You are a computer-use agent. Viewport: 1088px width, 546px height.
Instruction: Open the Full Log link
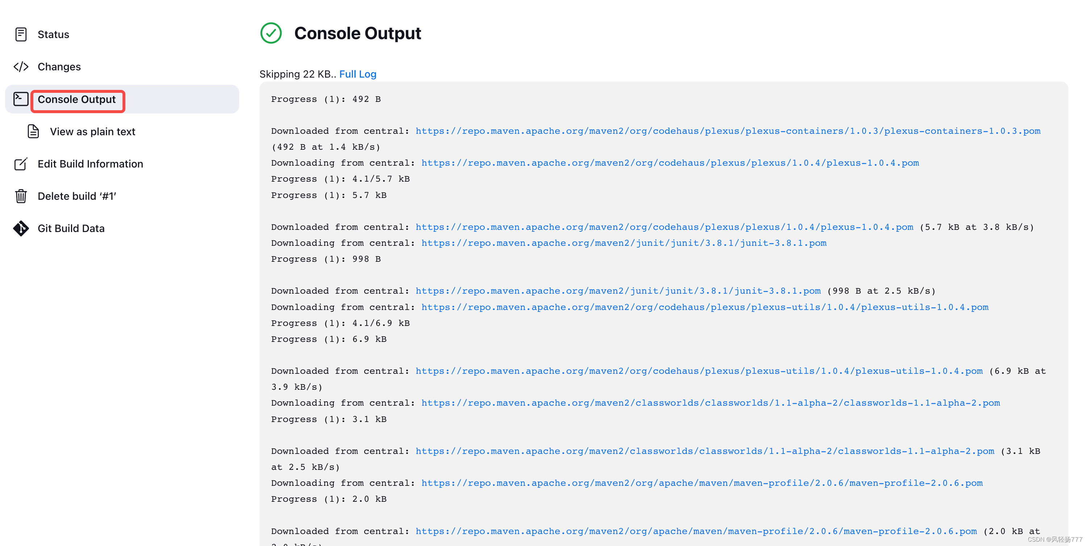click(357, 74)
